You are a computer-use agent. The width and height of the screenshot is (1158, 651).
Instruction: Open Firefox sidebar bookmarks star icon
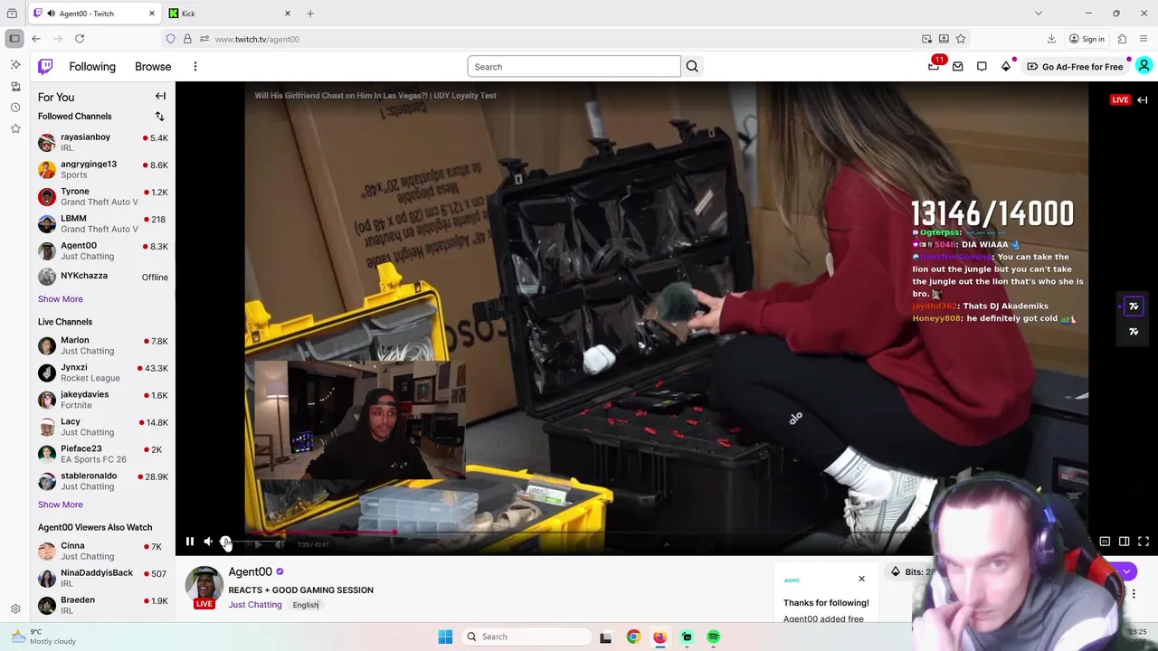[15, 128]
